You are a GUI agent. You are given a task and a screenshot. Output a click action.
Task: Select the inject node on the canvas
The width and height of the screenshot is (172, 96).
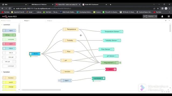(x=66, y=81)
